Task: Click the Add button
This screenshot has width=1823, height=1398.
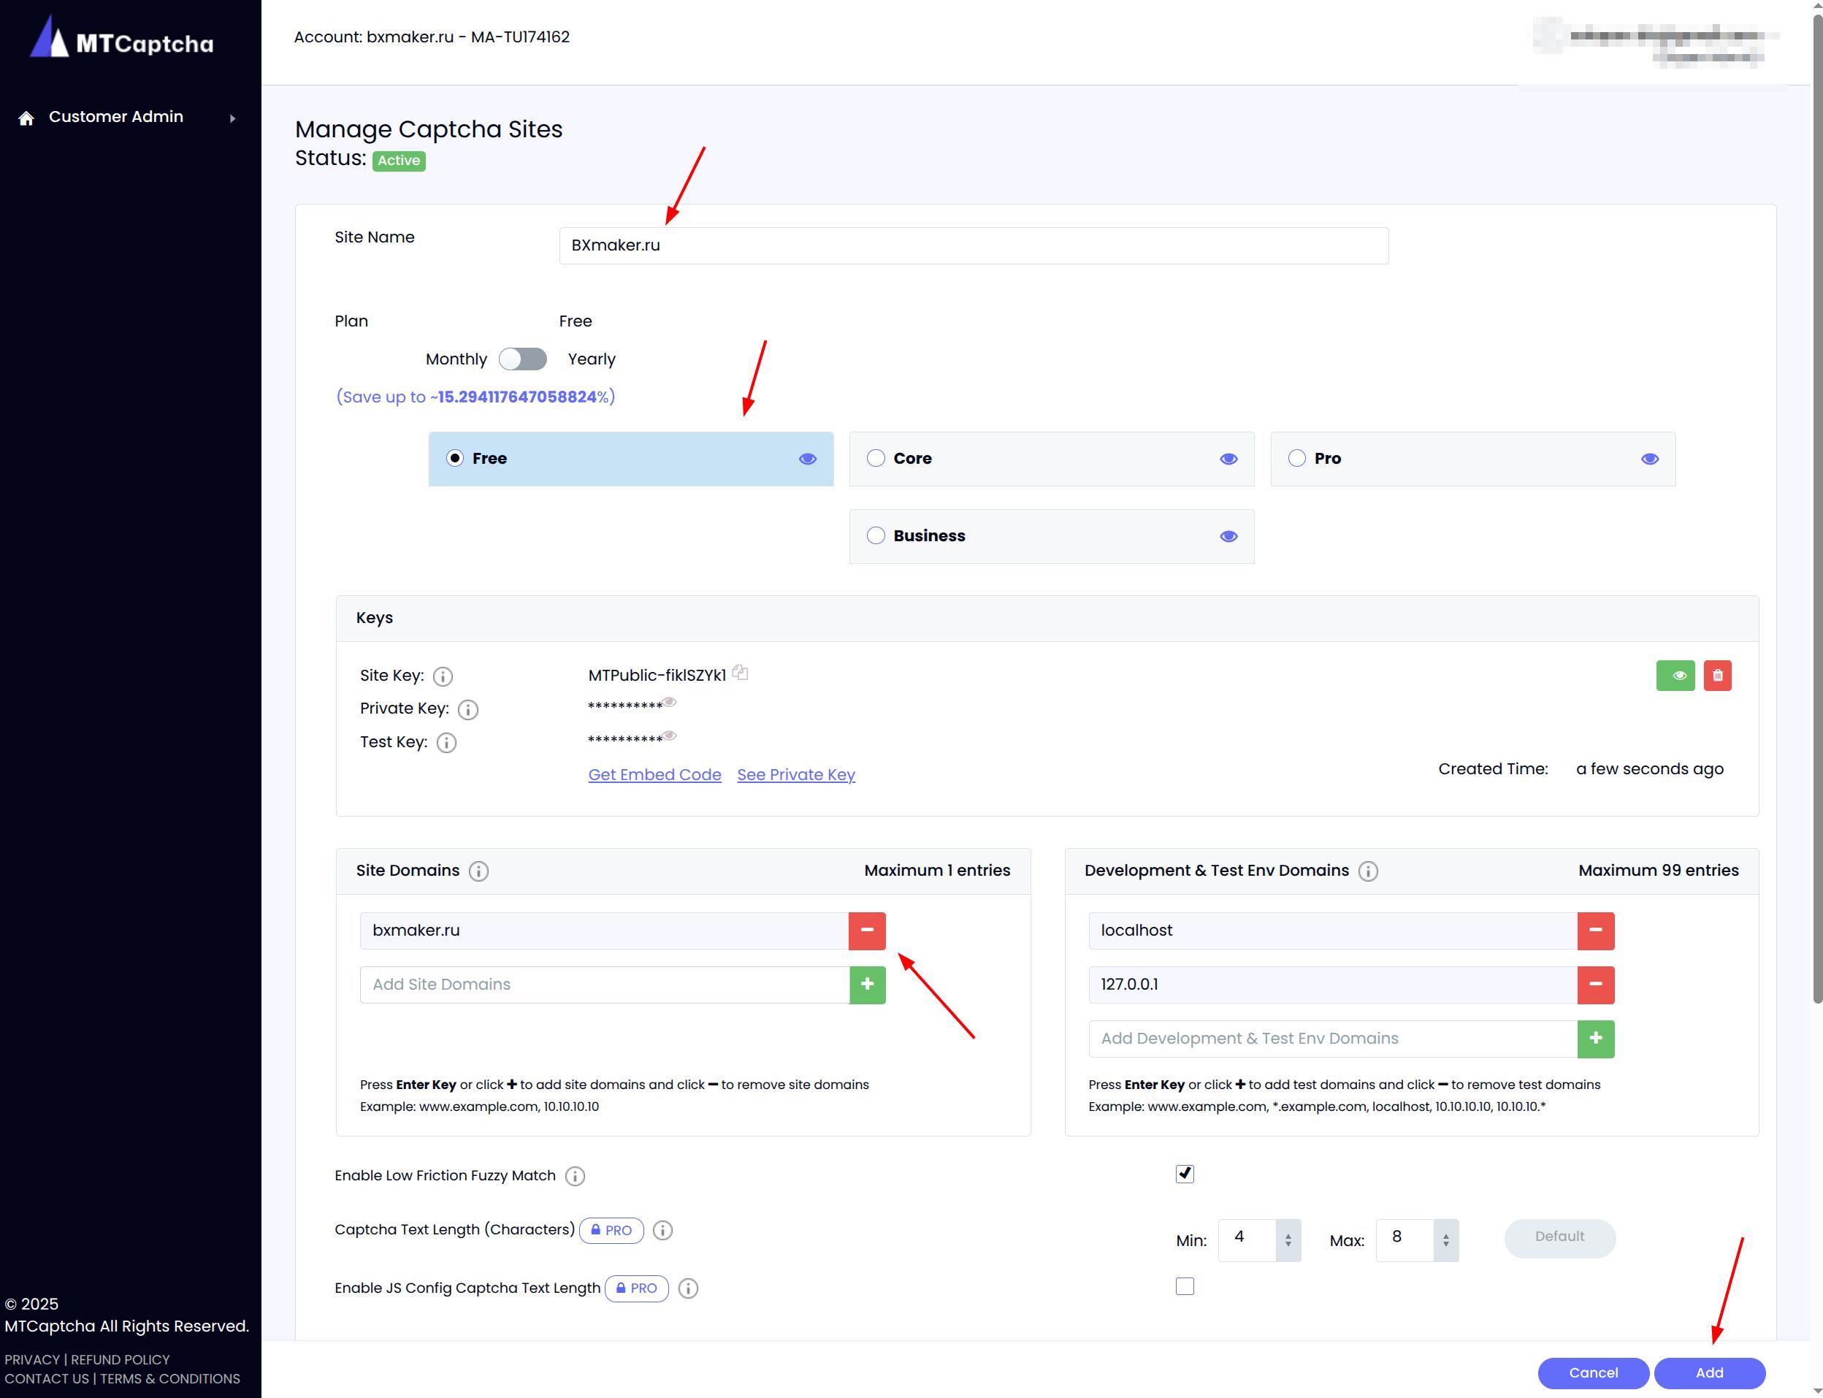Action: 1708,1373
